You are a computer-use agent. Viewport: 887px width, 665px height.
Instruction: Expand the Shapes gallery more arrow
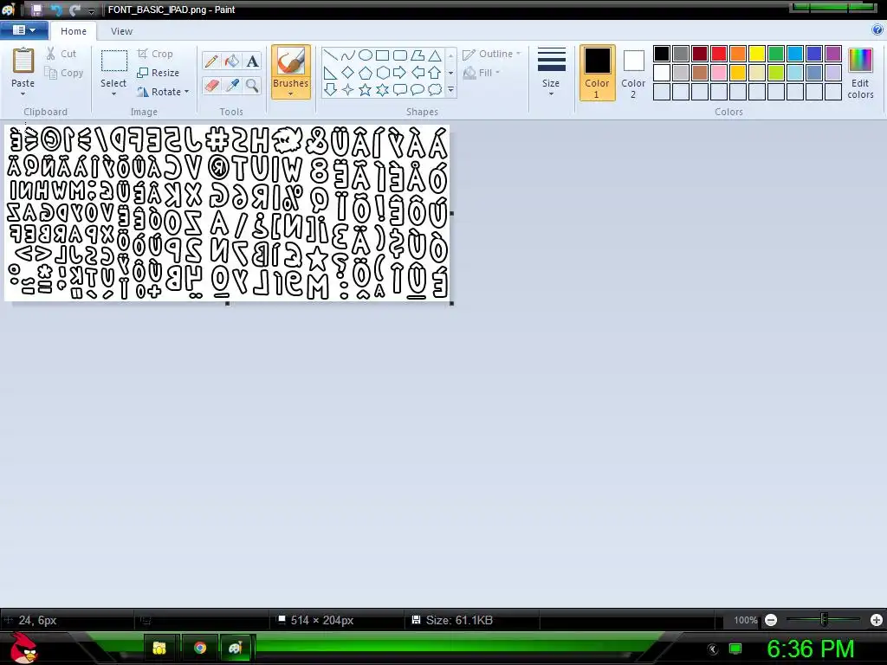tap(450, 89)
